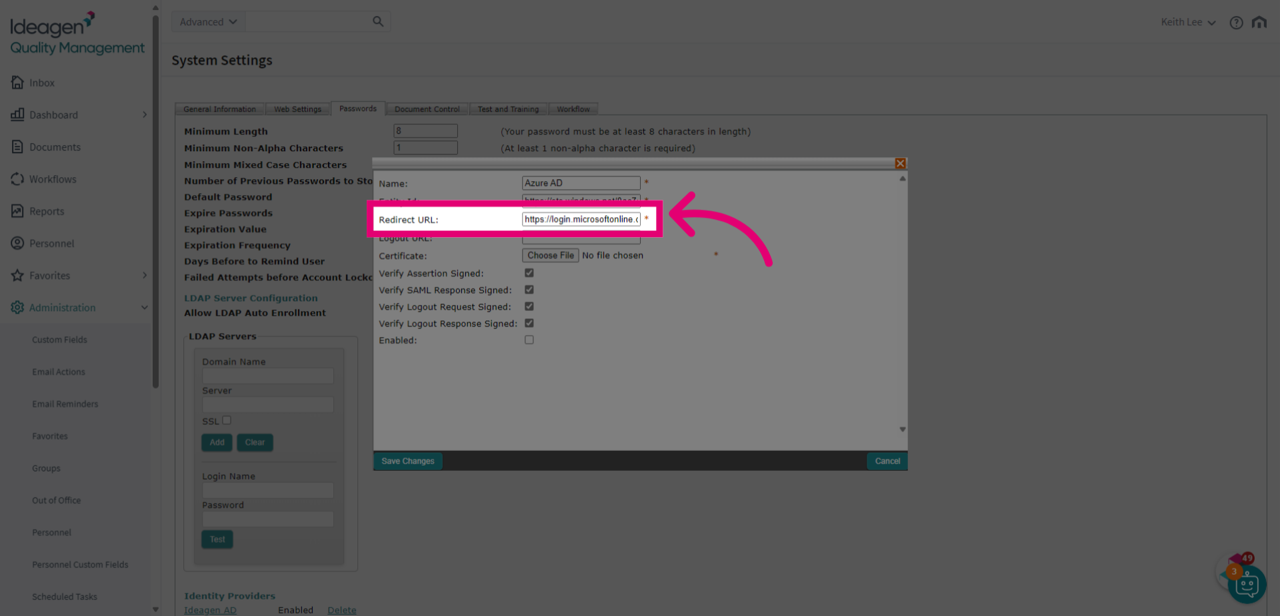Image resolution: width=1280 pixels, height=616 pixels.
Task: Open Custom Fields in Administration
Action: click(x=59, y=340)
